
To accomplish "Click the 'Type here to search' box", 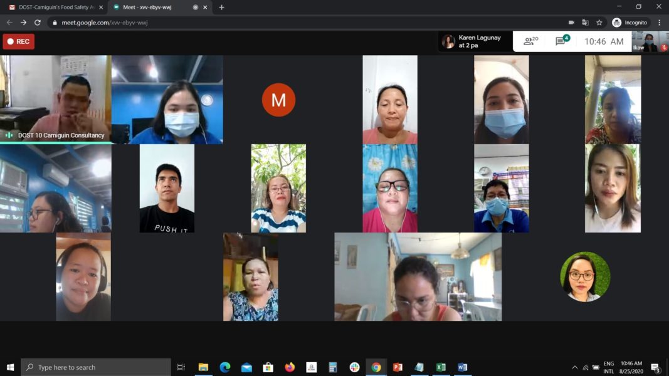I will [x=95, y=367].
